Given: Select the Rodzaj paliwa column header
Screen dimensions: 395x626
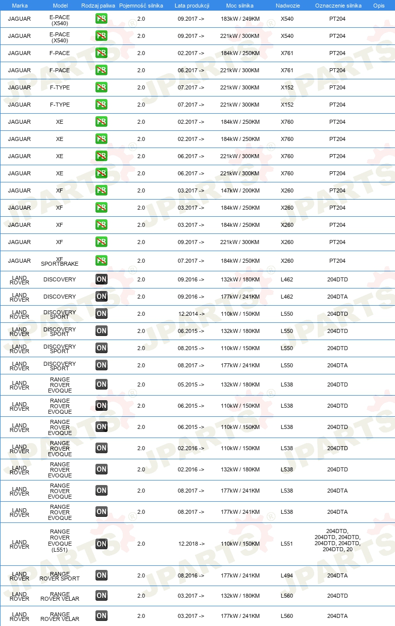Looking at the screenshot, I should point(98,5).
